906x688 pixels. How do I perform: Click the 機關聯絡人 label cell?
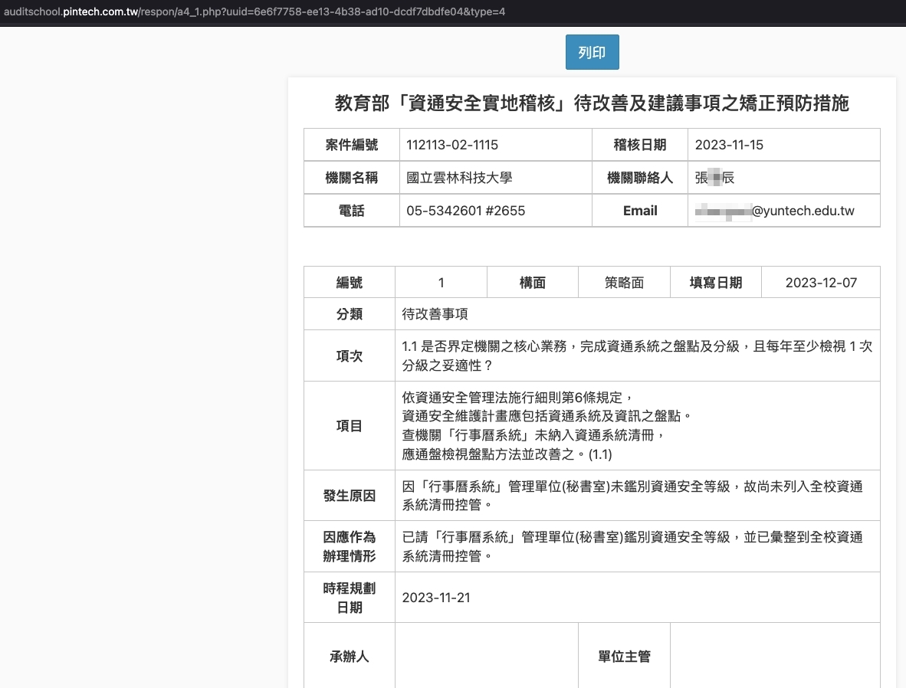639,178
